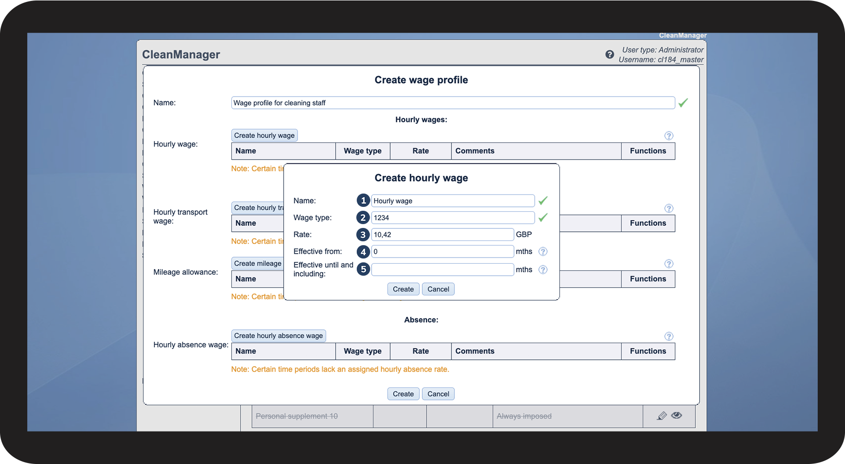Open help for the Hourly transport wage section
The height and width of the screenshot is (464, 845).
tap(669, 208)
